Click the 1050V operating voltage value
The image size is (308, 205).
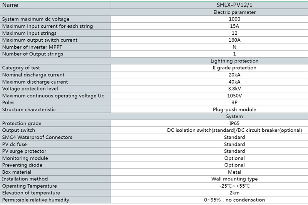pos(234,96)
